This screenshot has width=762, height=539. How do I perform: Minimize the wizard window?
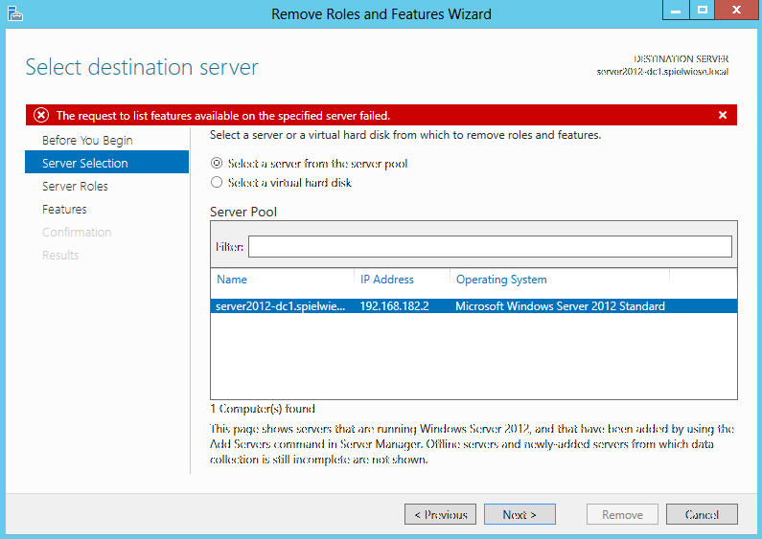676,10
